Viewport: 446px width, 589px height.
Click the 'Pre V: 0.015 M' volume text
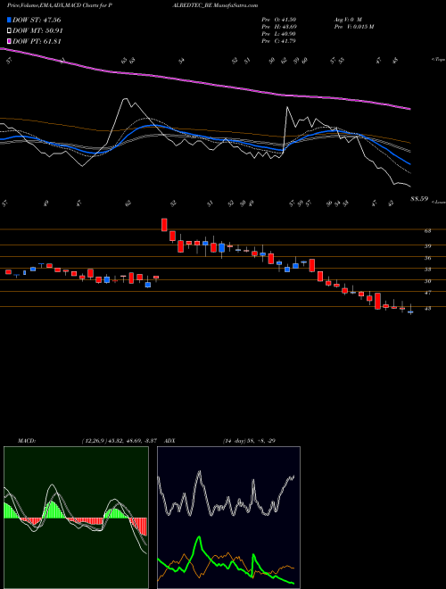tap(353, 27)
